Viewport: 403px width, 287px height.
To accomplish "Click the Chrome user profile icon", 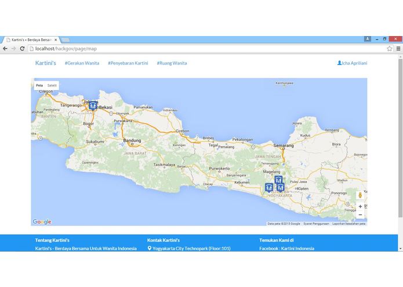I will 368,39.
